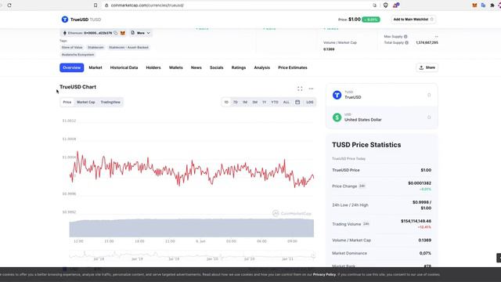Viewport: 501px width, 282px height.
Task: Bookmark this page using the address bar icon
Action: [96, 5]
